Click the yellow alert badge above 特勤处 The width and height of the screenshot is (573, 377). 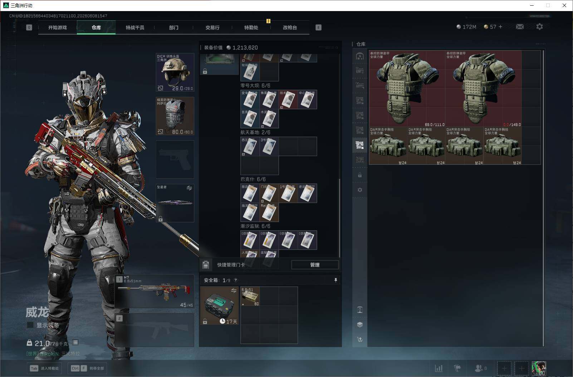[268, 21]
